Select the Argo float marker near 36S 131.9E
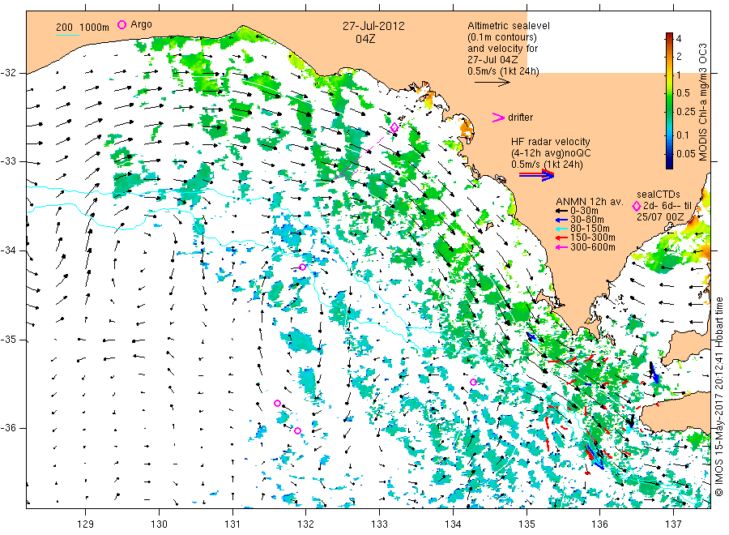The height and width of the screenshot is (535, 729). pos(297,430)
